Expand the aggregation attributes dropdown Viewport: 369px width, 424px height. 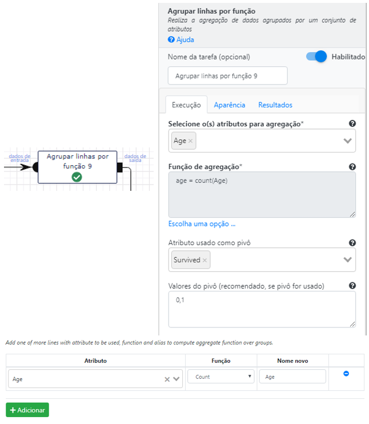click(347, 141)
